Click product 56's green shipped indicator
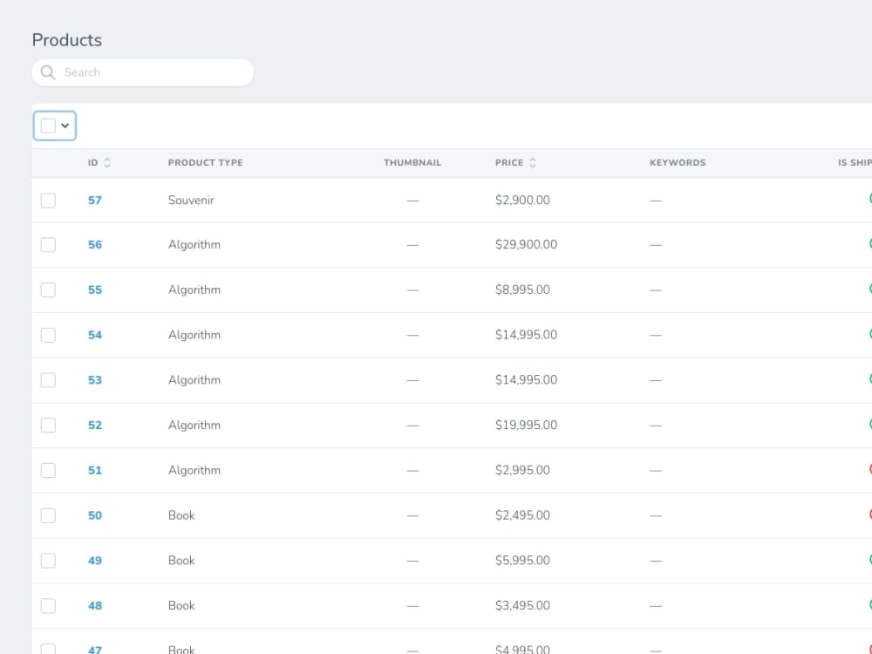Viewport: 872px width, 654px height. pos(869,244)
